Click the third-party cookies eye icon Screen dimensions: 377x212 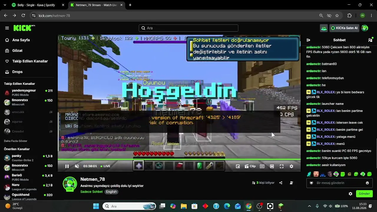pyautogui.click(x=329, y=16)
